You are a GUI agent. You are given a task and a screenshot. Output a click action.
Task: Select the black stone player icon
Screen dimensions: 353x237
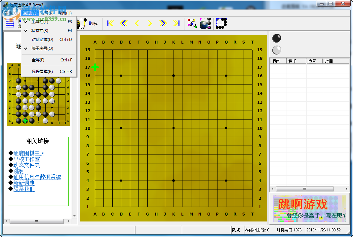tap(276, 38)
